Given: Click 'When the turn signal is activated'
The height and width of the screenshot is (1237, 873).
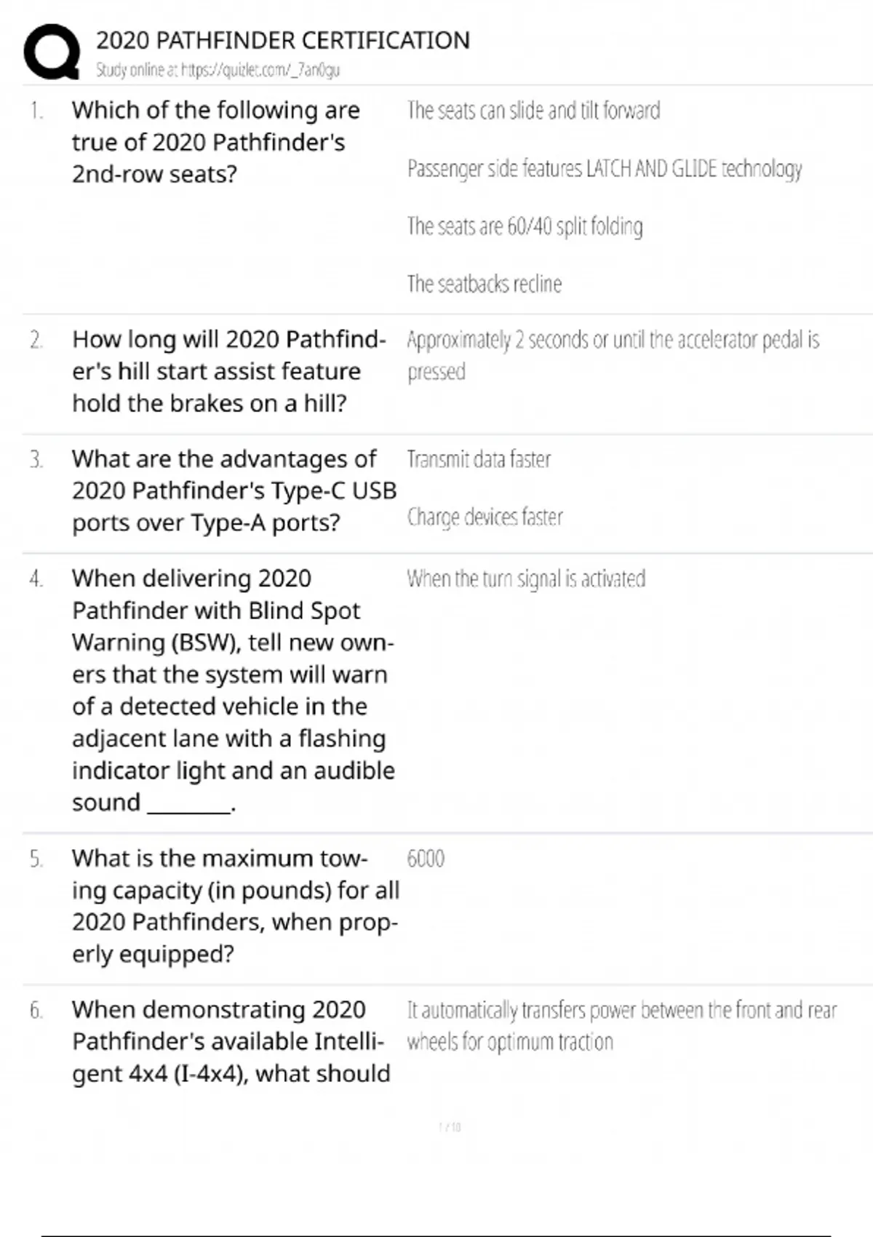Looking at the screenshot, I should (x=526, y=579).
